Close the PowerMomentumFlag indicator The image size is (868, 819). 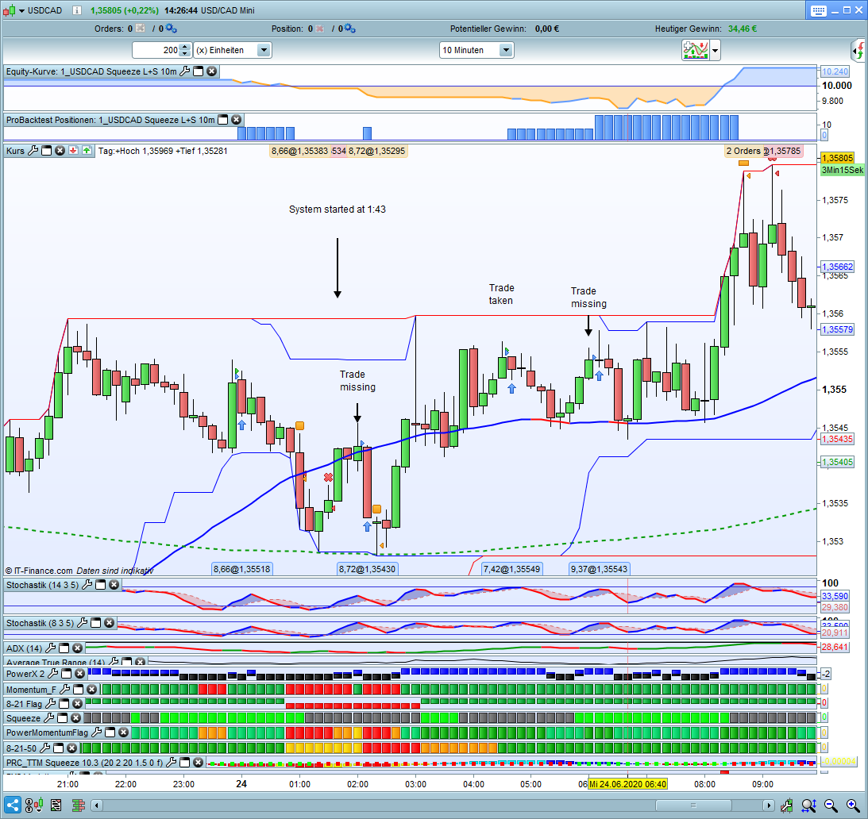tap(123, 732)
